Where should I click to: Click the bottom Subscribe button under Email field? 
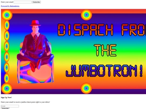pos(5,108)
